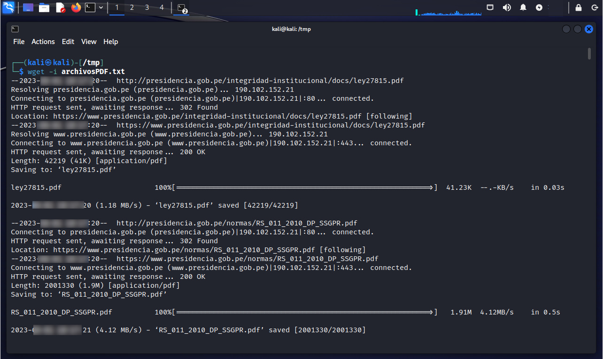The image size is (603, 359).
Task: Expand the terminal launcher dropdown arrow
Action: (100, 7)
